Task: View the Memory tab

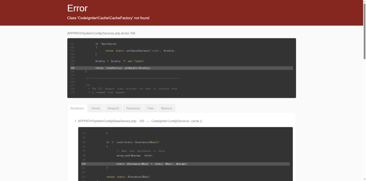Action: point(167,108)
